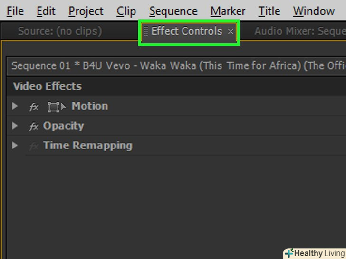This screenshot has height=259, width=346.
Task: Toggle the Opacity fx effect switch
Action: [x=34, y=127]
